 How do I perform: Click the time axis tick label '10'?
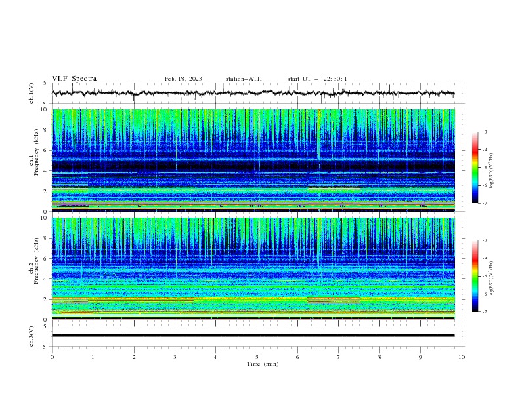point(462,357)
